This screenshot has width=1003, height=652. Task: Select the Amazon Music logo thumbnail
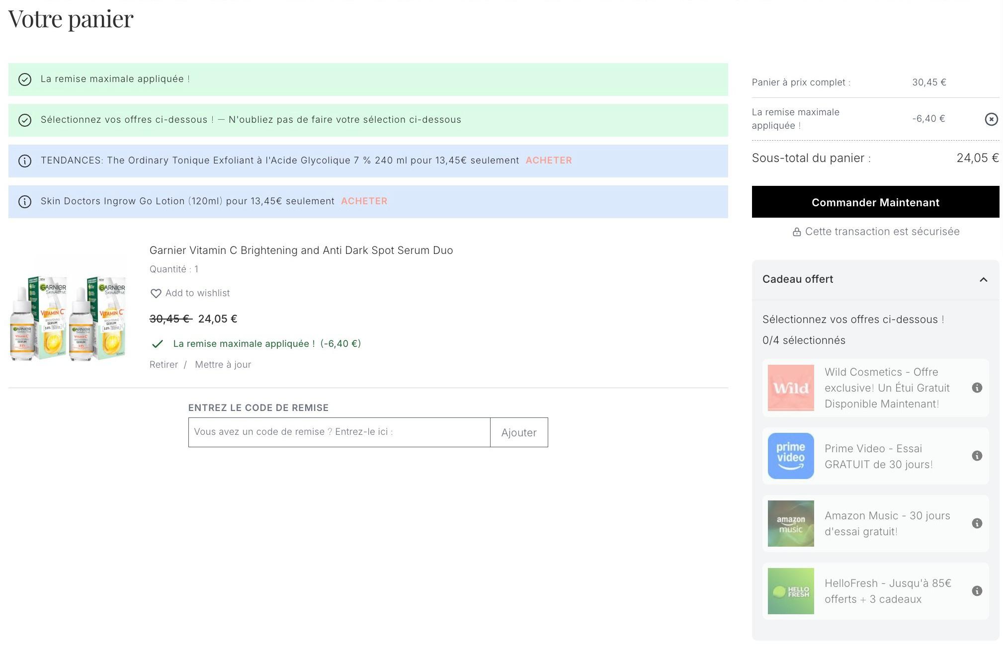791,524
